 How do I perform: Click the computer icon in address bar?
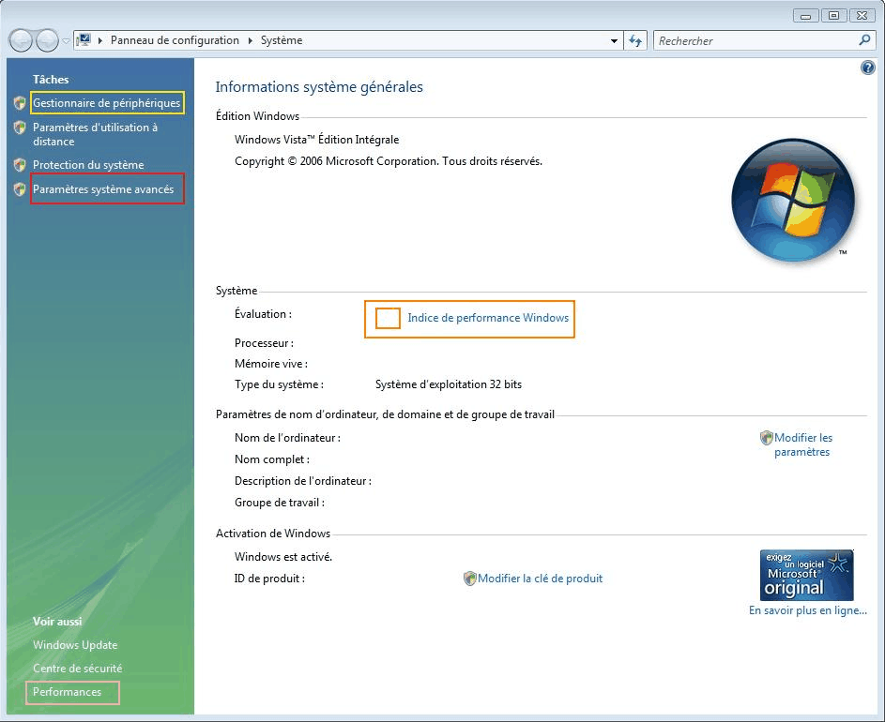click(x=84, y=40)
